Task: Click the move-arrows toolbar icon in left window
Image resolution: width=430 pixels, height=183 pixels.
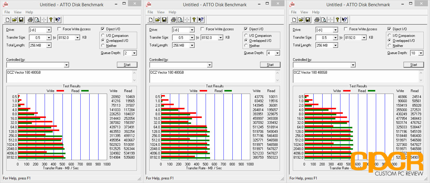Action: coord(44,20)
